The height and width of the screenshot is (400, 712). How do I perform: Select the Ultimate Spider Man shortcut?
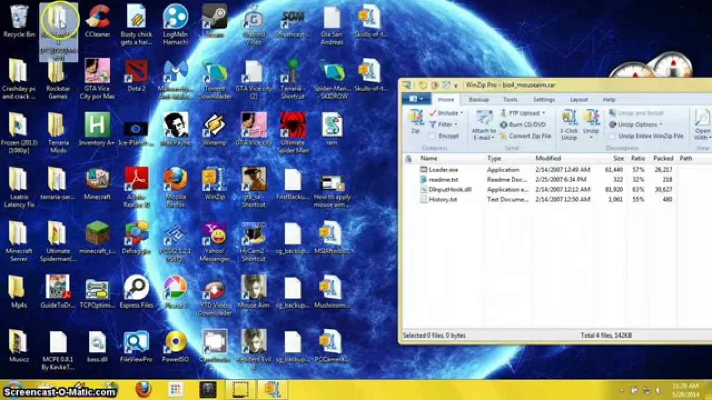(x=293, y=133)
